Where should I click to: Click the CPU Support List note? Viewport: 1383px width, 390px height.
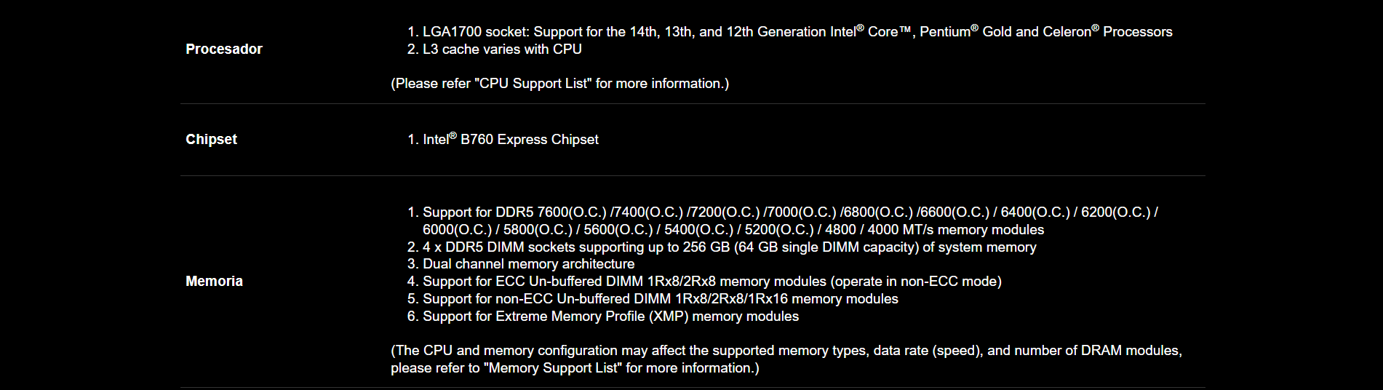(559, 83)
